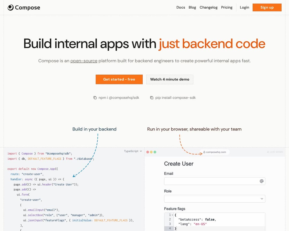
Task: Click the lock icon beside composehq.com
Action: tap(204, 152)
